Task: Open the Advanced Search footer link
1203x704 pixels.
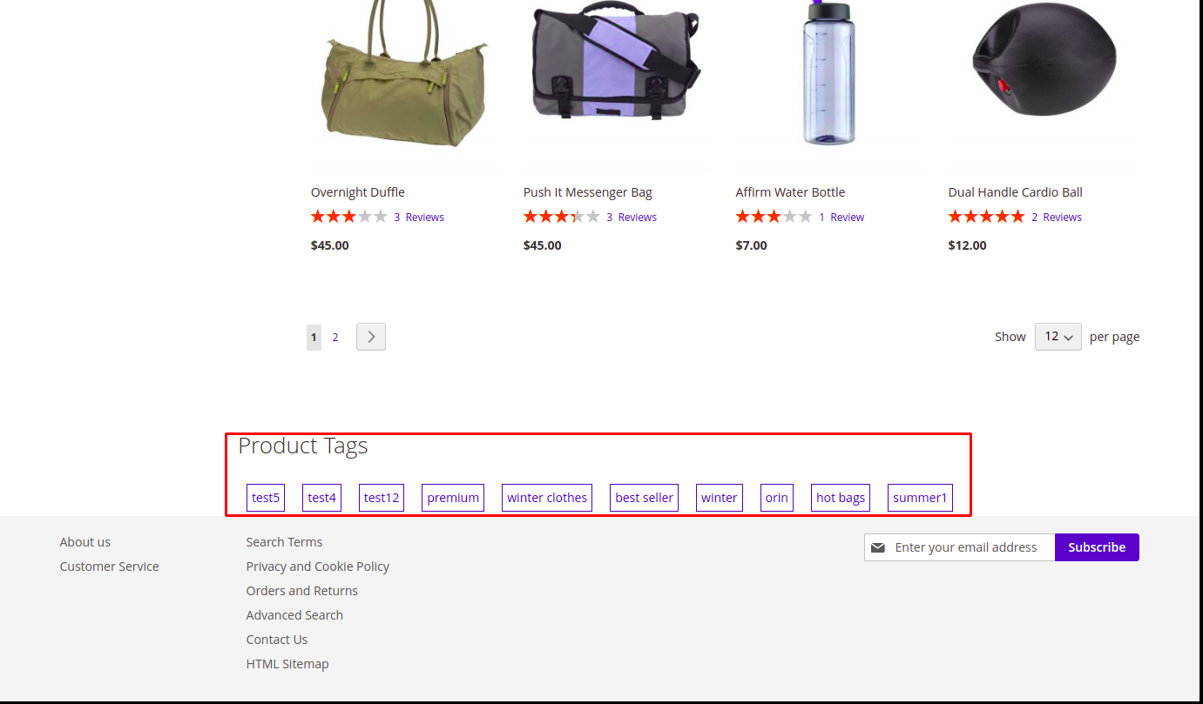Action: [294, 615]
